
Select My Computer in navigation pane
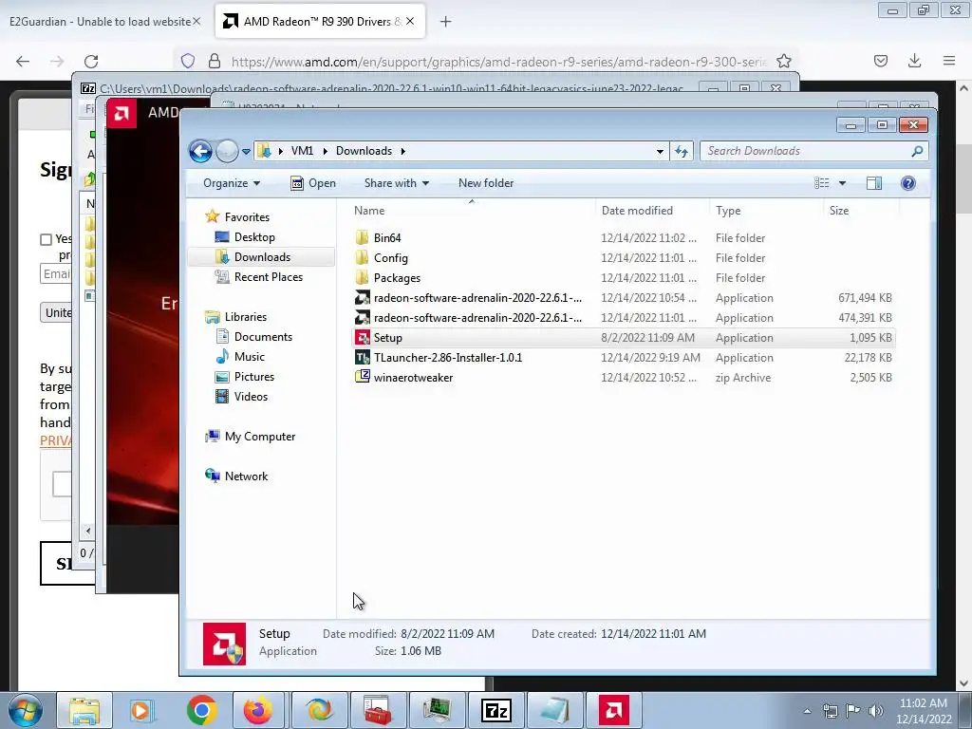click(x=260, y=437)
